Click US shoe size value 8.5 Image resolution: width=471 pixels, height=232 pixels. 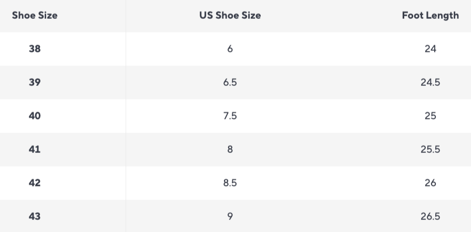point(230,183)
